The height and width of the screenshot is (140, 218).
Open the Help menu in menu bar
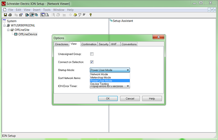click(70, 10)
